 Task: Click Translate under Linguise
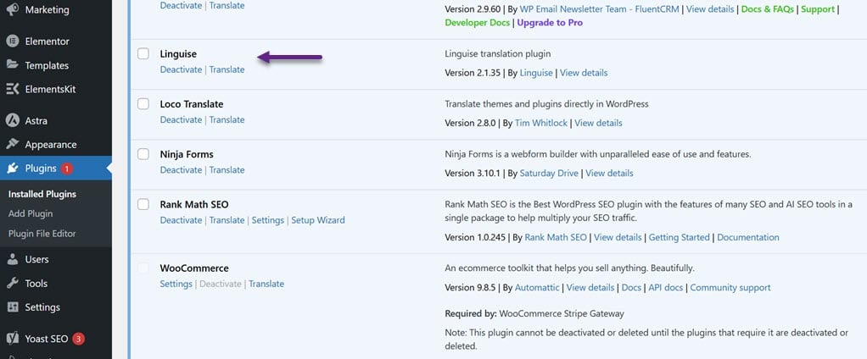227,69
